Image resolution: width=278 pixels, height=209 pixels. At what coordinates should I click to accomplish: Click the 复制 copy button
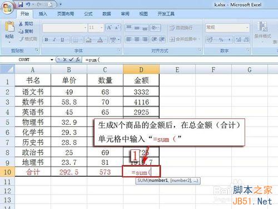click(26, 31)
